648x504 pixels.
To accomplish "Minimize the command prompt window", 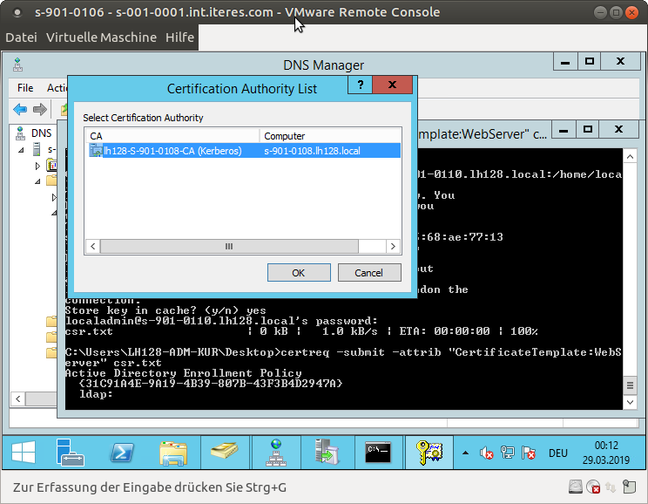I will click(564, 130).
